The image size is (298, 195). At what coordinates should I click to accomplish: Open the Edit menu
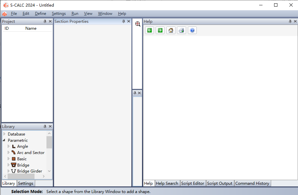tap(26, 14)
